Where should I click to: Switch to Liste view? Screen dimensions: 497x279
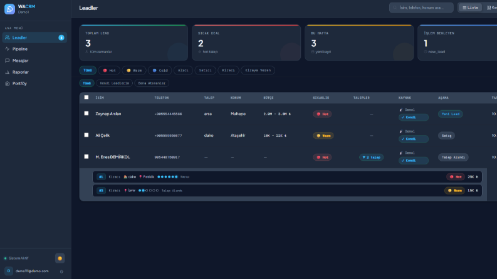[x=471, y=8]
